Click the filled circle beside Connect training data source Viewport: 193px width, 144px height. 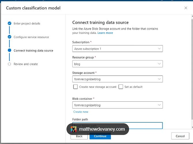click(x=10, y=50)
